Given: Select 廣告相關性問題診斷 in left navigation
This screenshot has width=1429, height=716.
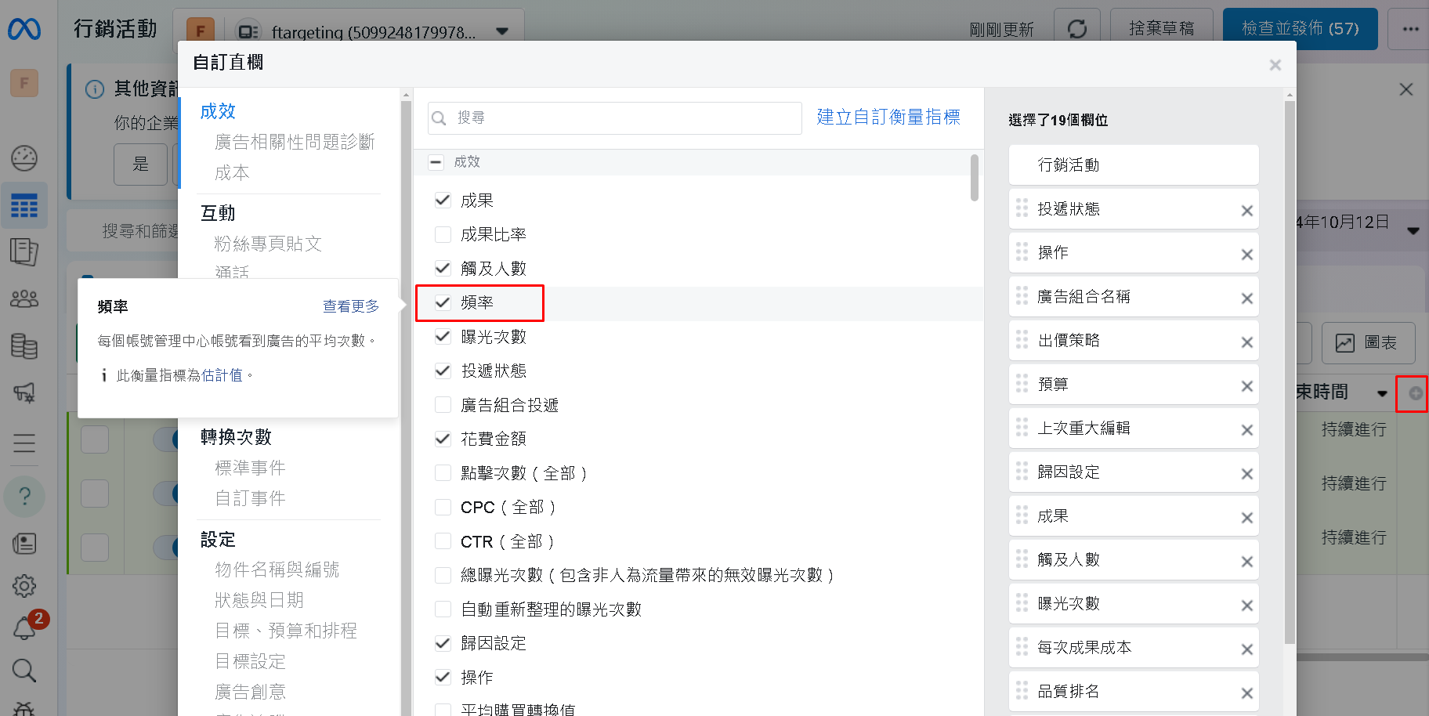Looking at the screenshot, I should 295,142.
